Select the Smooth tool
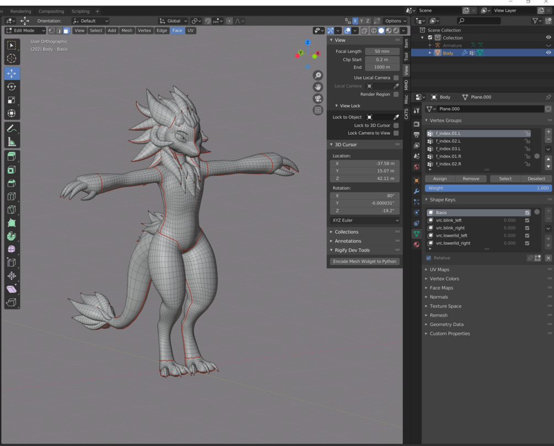The image size is (554, 446). click(12, 249)
